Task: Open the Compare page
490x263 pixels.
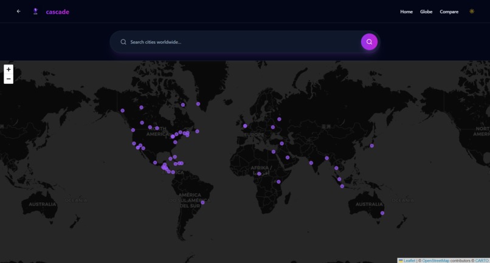Action: coord(449,12)
